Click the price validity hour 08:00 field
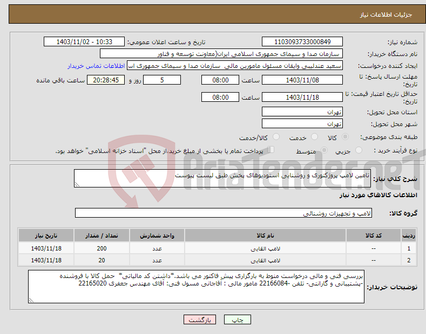 (220, 97)
